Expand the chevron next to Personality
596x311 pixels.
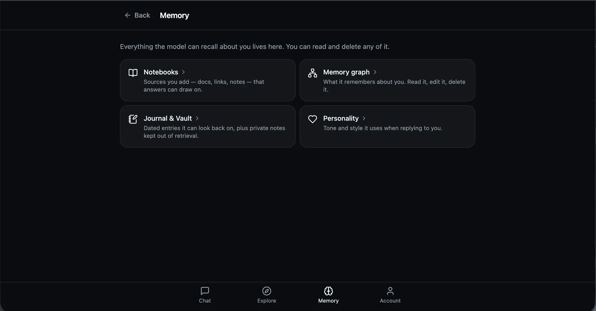[364, 118]
